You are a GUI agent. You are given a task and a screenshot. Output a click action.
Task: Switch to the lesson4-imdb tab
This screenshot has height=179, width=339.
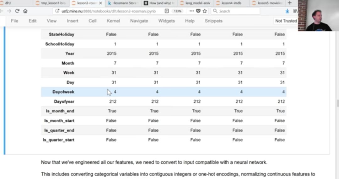coord(231,3)
